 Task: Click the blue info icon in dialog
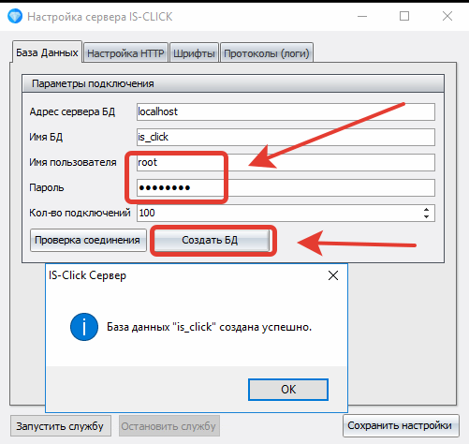tap(84, 327)
